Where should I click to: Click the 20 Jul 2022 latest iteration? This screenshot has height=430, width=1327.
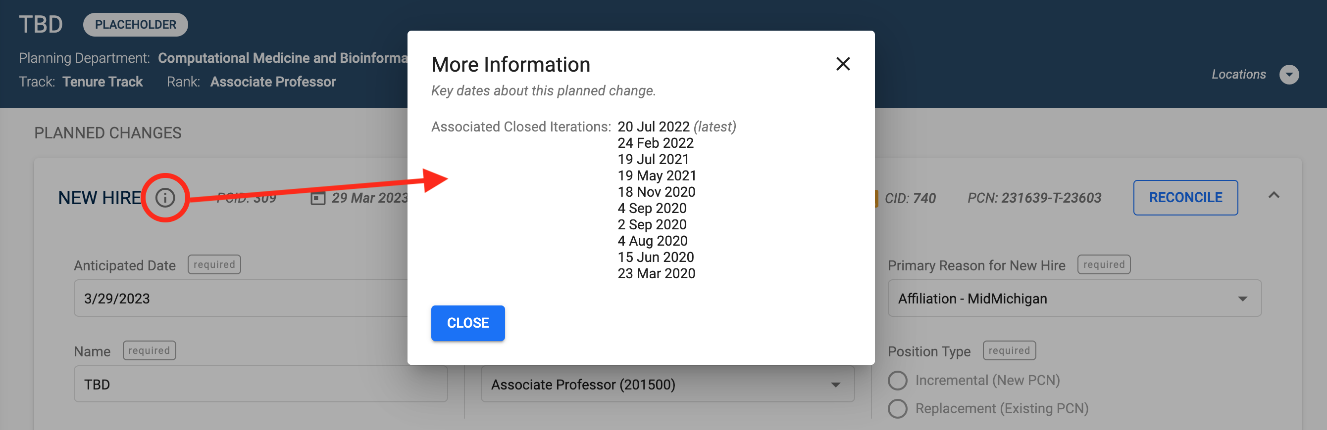pyautogui.click(x=653, y=127)
